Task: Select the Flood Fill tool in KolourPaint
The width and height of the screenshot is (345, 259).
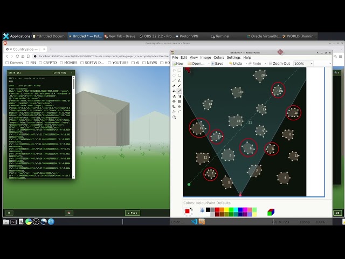Action: [x=174, y=91]
